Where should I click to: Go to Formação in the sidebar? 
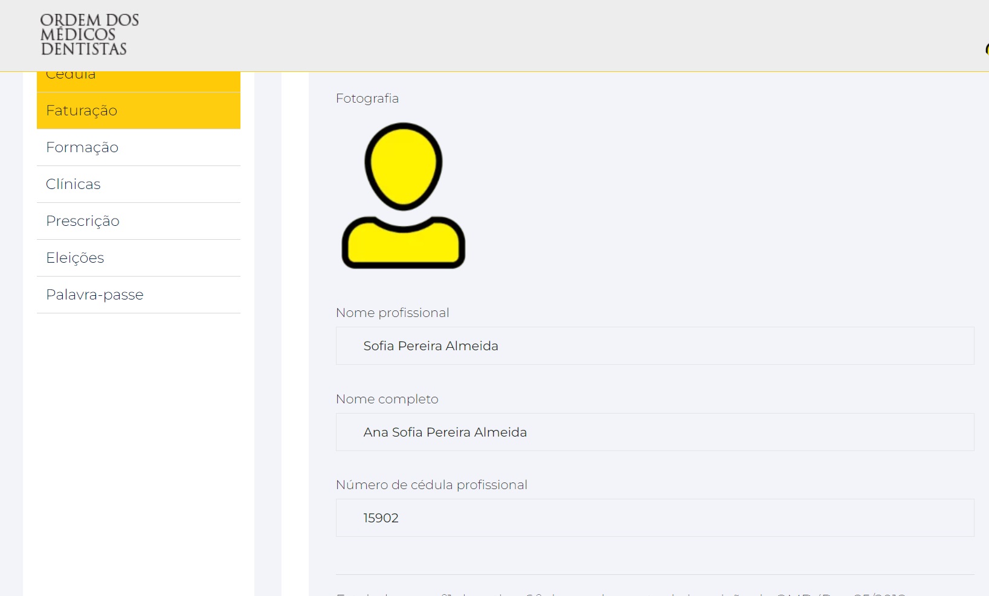point(138,147)
